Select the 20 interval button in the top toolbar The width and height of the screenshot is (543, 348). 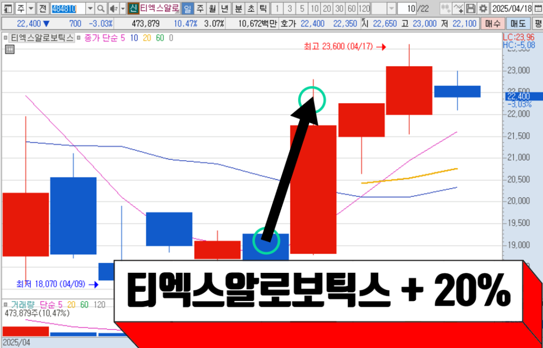327,8
